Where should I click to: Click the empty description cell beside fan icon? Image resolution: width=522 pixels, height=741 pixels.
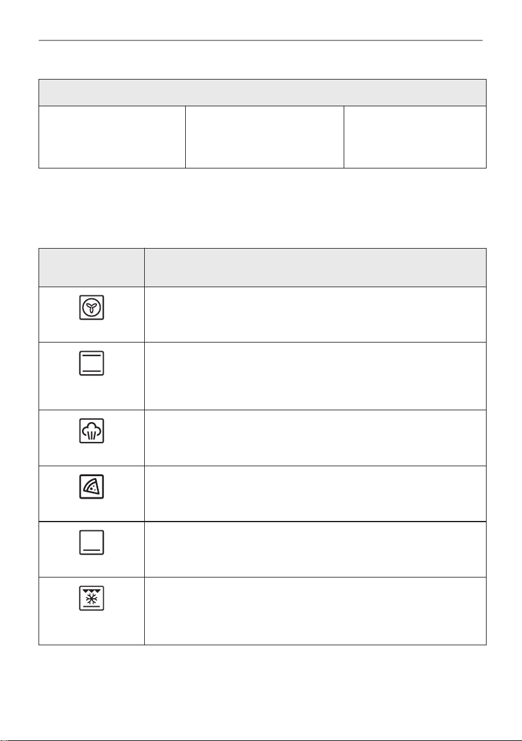pos(315,315)
